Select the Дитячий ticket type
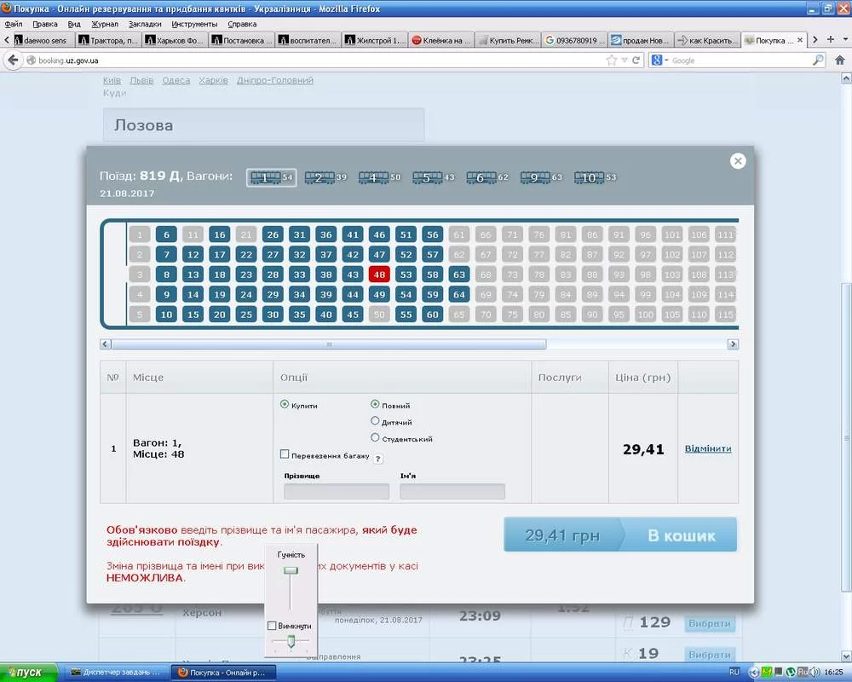 [376, 421]
